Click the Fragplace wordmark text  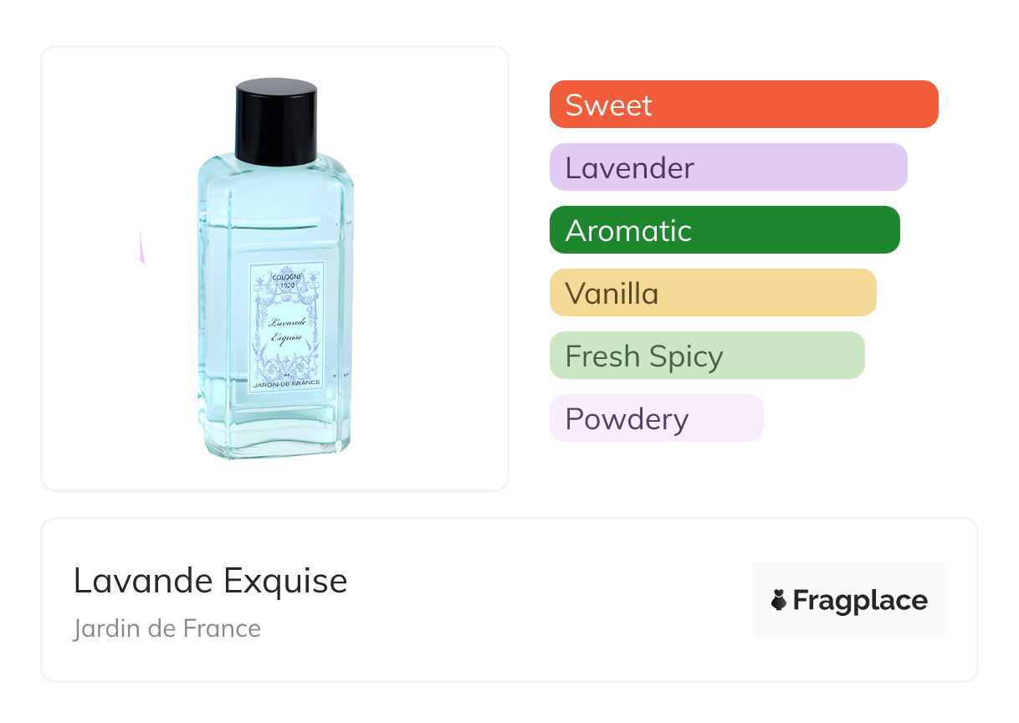tap(860, 601)
